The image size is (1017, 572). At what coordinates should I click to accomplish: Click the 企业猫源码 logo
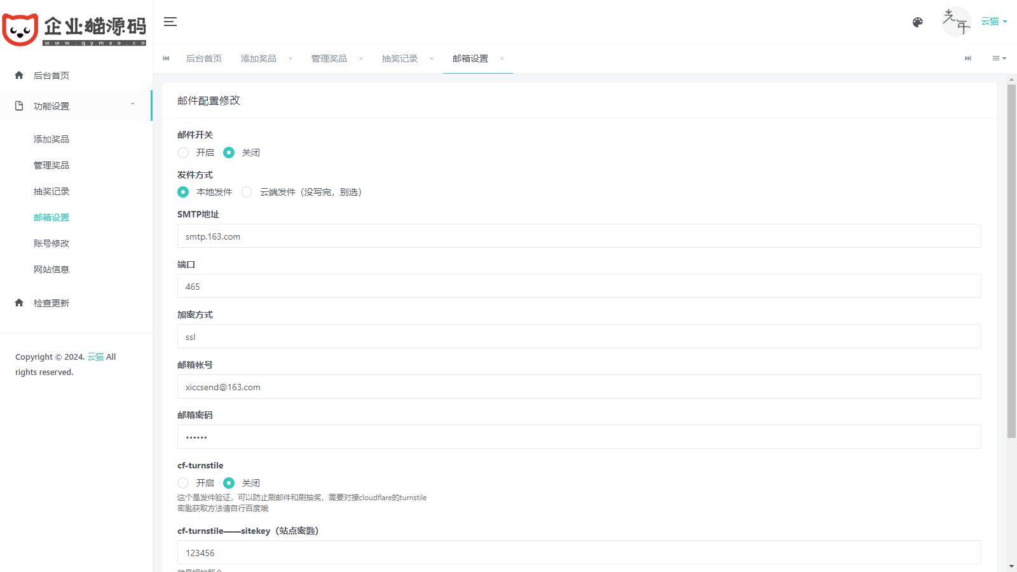click(74, 29)
